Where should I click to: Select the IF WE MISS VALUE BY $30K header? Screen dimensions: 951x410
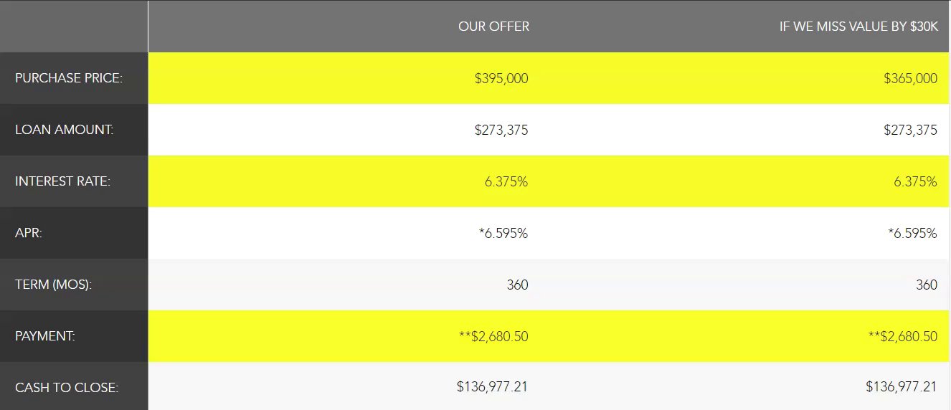pos(858,27)
